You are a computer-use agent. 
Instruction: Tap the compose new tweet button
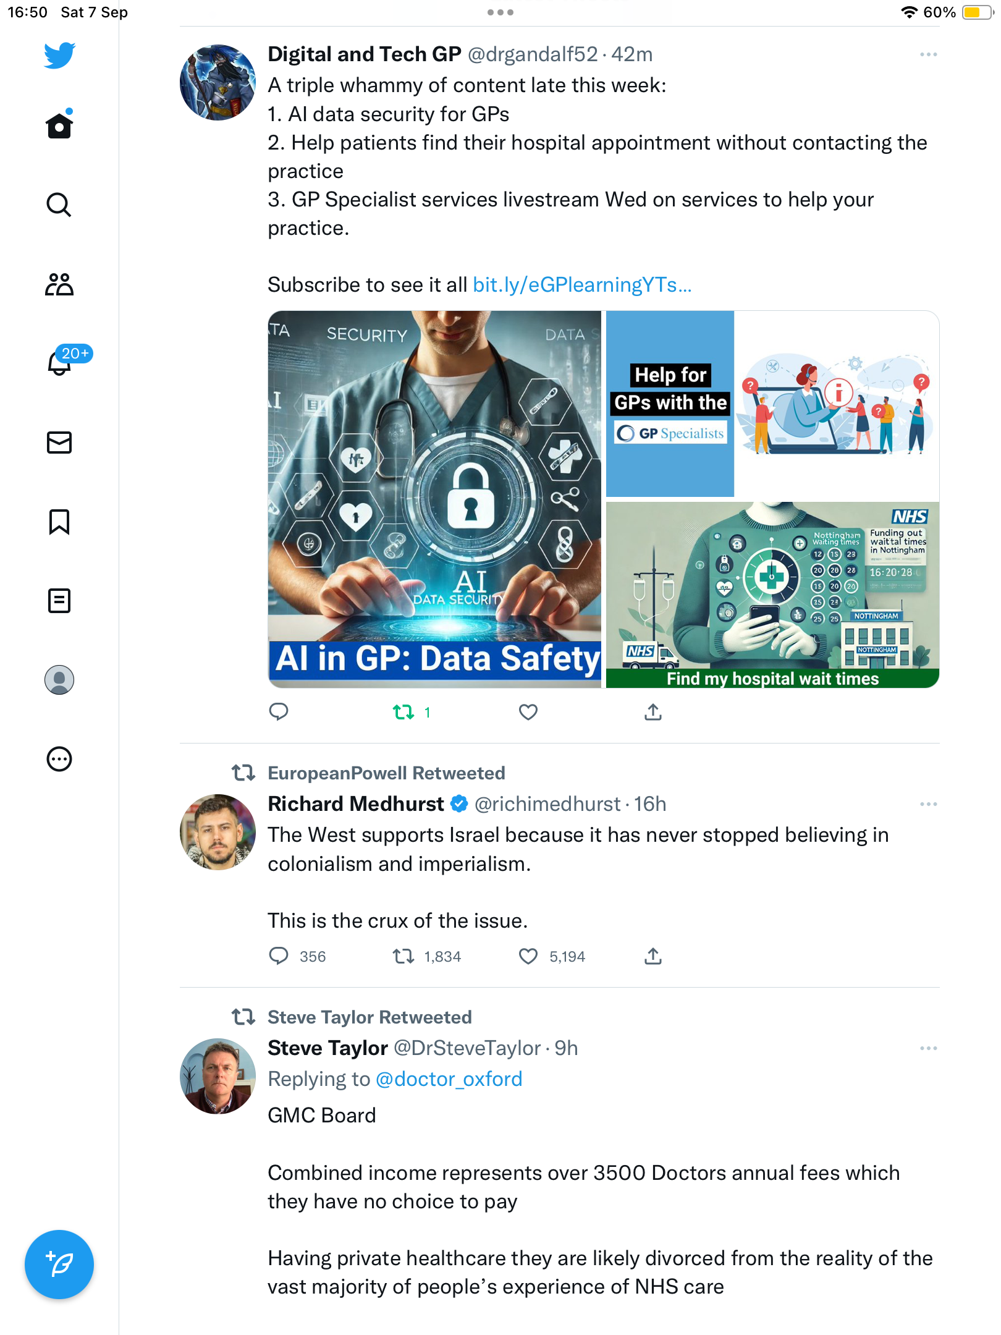(59, 1265)
